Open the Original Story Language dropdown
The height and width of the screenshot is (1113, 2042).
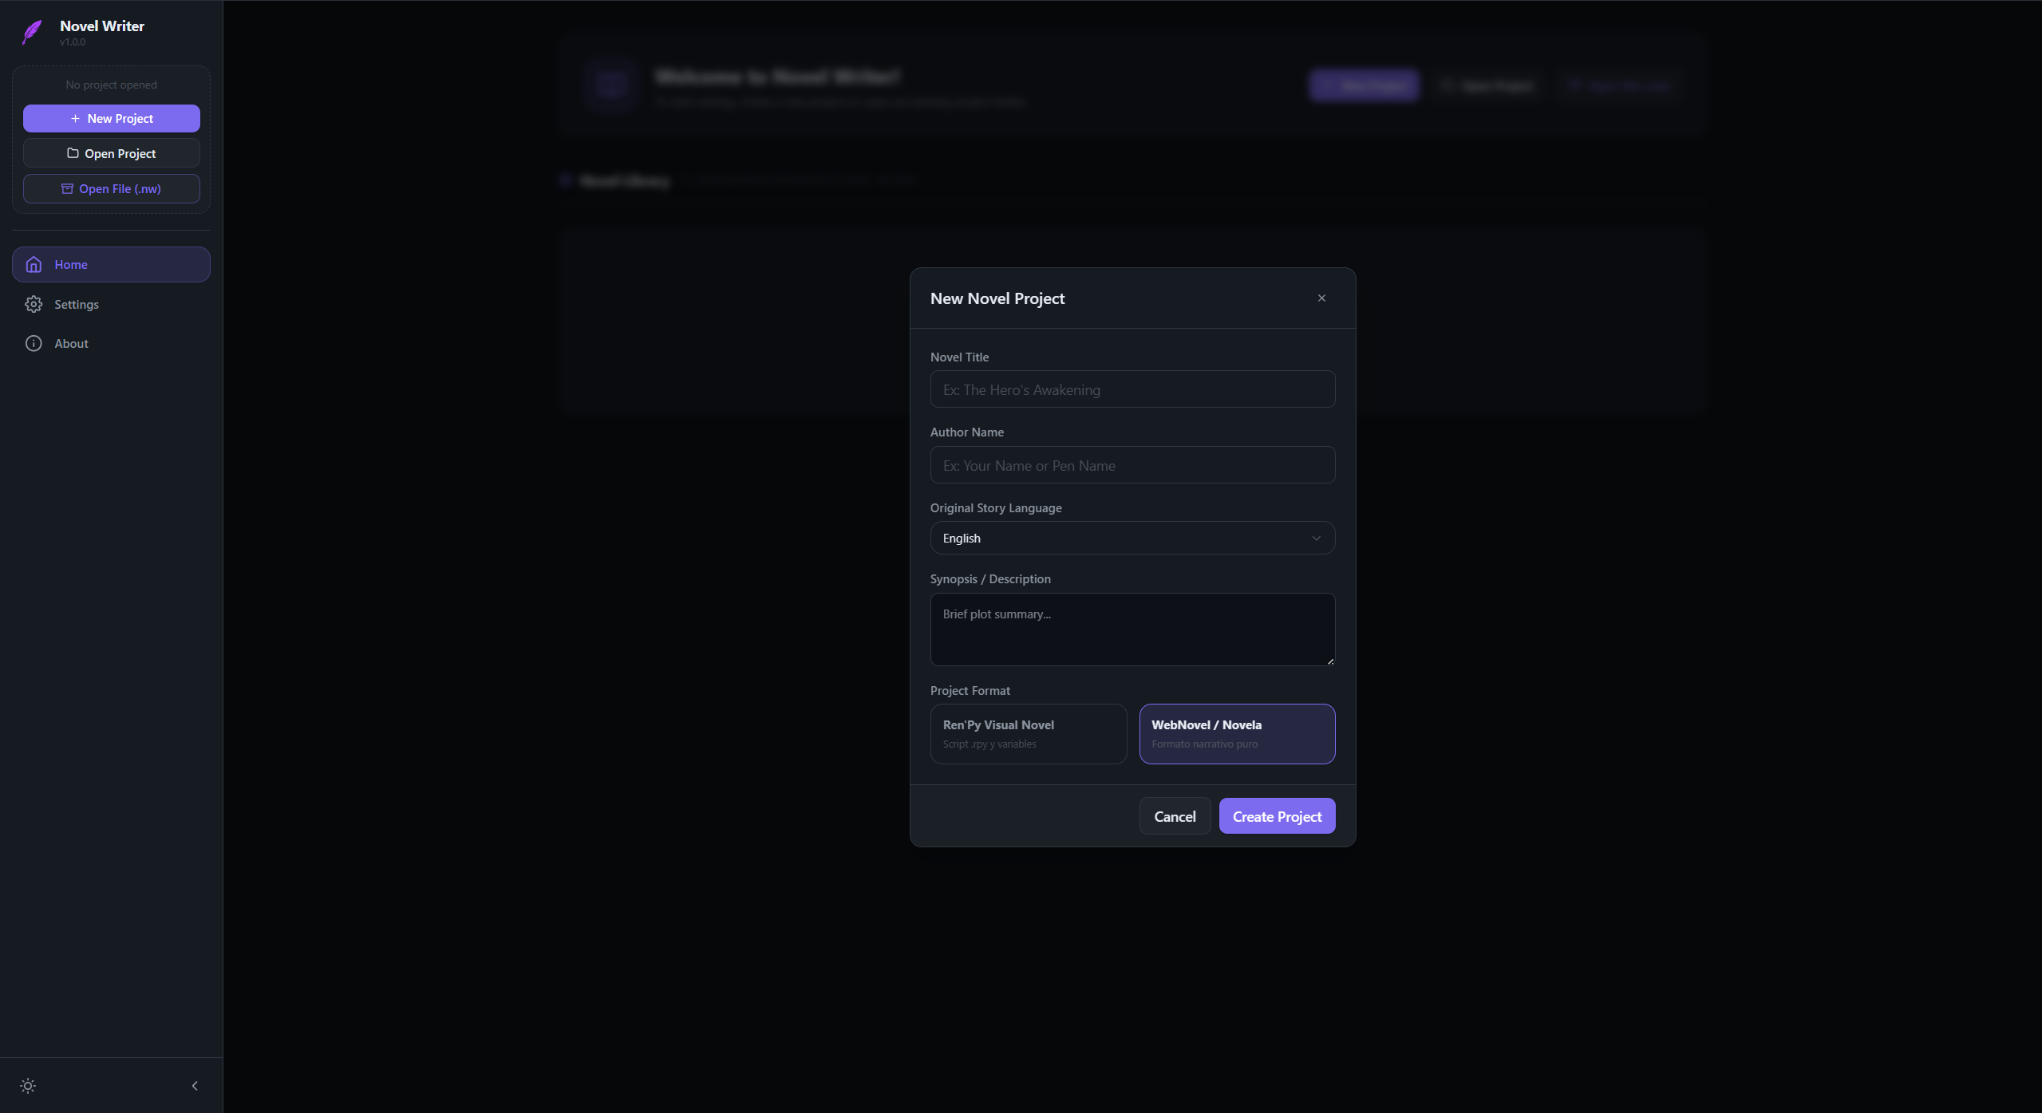[1132, 538]
